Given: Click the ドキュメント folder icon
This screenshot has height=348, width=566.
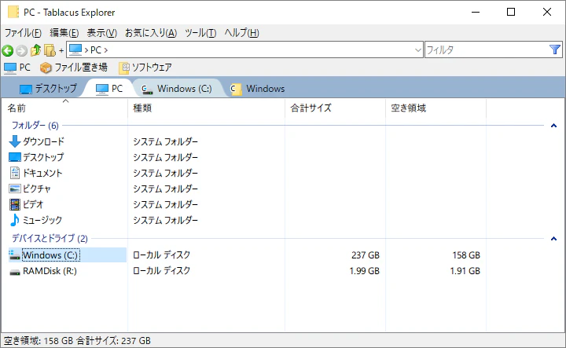Looking at the screenshot, I should click(15, 173).
